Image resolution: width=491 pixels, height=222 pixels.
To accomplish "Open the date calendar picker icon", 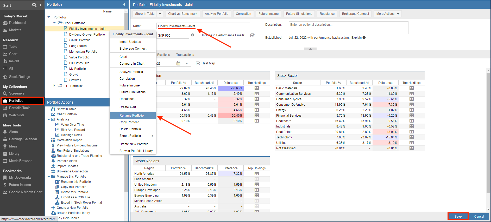I will pyautogui.click(x=178, y=63).
